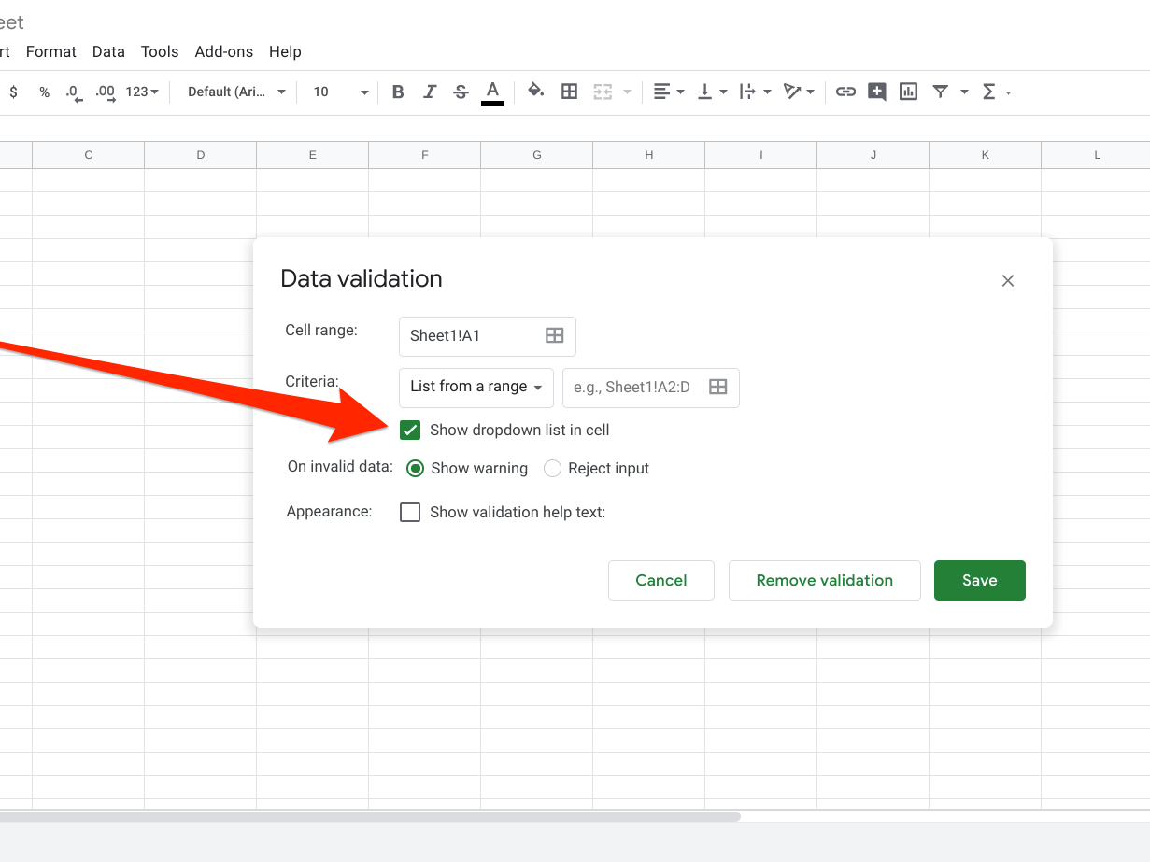
Task: Open cell borders tool
Action: 569,92
